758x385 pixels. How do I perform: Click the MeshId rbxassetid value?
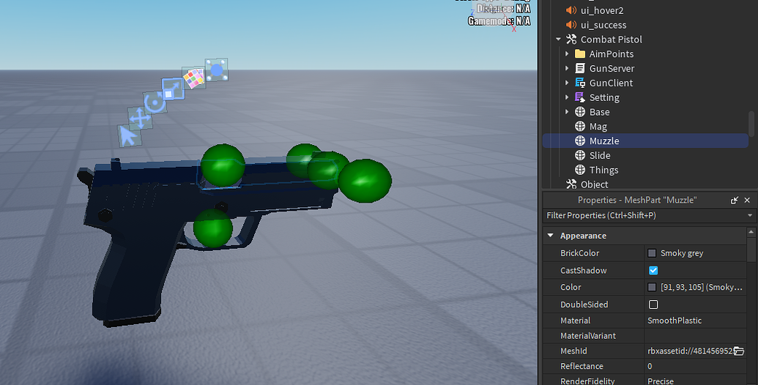point(690,351)
